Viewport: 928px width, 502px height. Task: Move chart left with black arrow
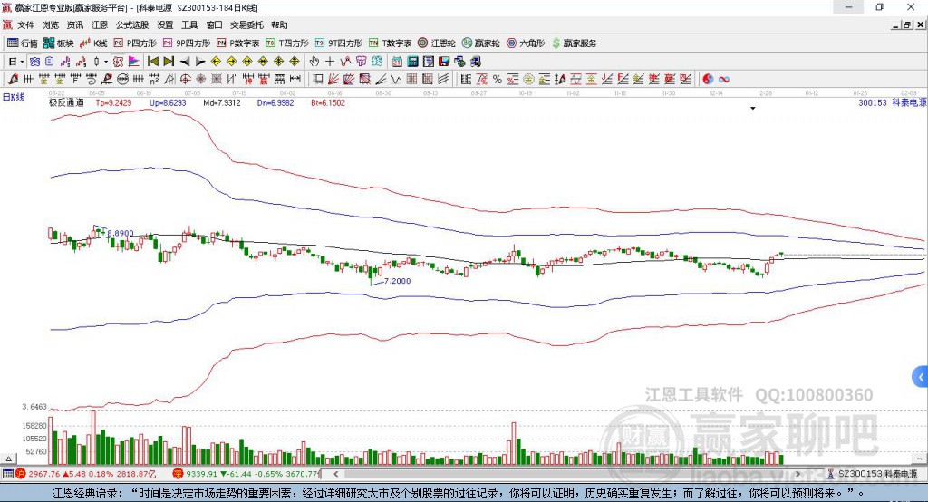pos(185,62)
